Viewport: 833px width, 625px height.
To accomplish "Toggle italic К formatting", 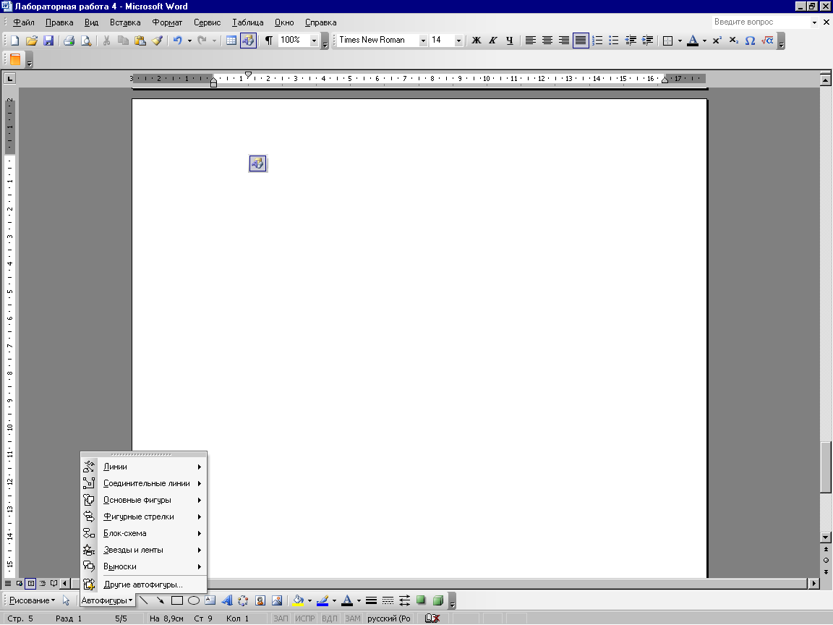I will coord(493,41).
